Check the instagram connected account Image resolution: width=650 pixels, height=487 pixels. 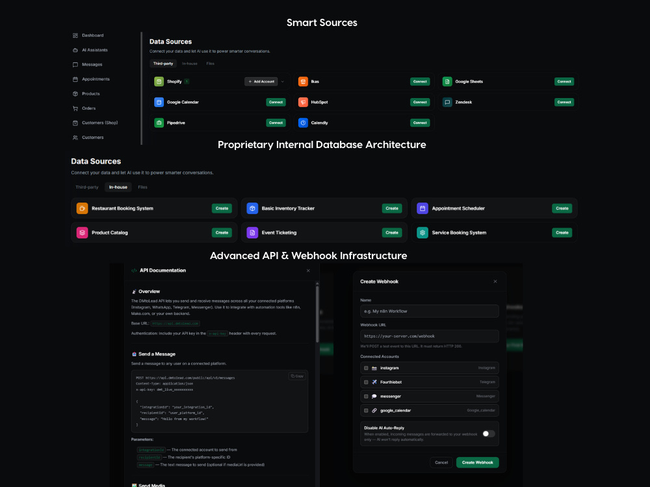point(366,368)
